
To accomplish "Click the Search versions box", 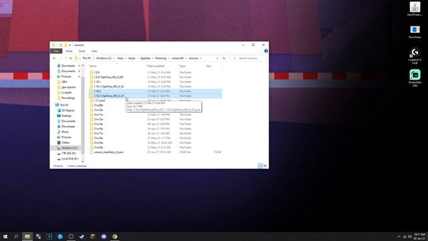I will coord(247,58).
